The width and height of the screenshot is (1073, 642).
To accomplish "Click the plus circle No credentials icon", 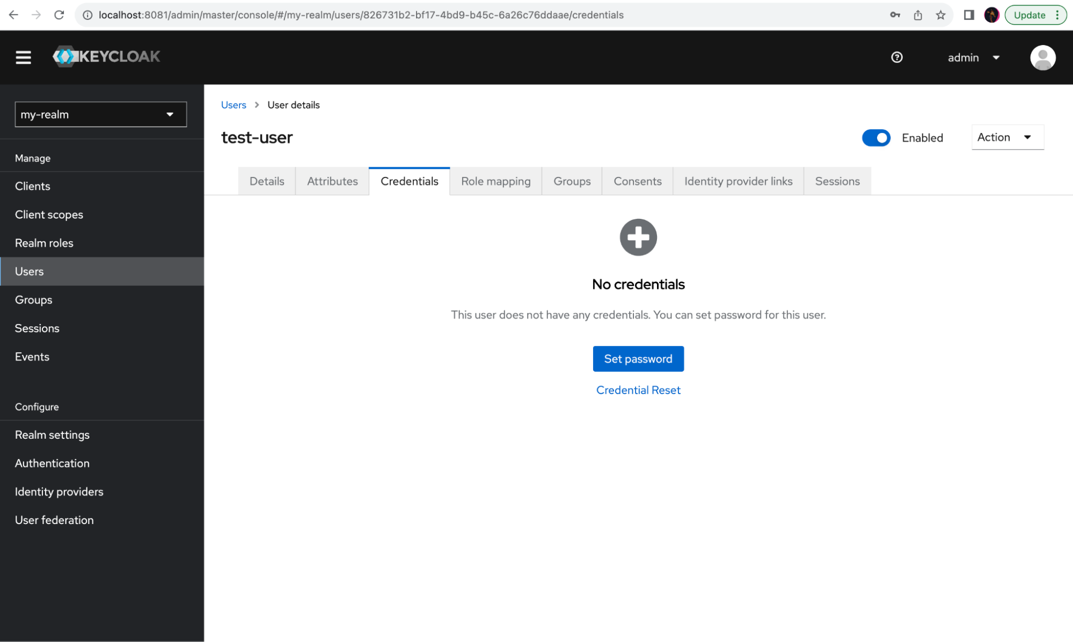I will coord(638,237).
